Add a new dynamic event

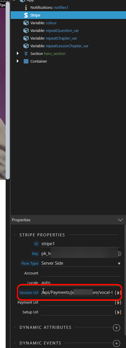(117, 343)
